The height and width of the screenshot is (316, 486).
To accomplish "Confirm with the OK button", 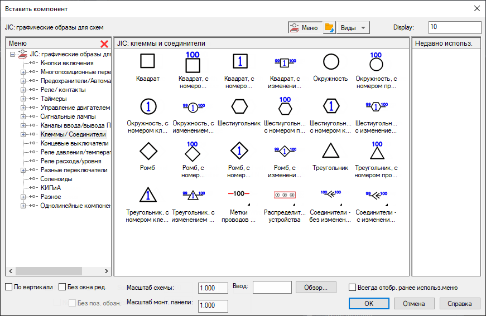I will [369, 304].
